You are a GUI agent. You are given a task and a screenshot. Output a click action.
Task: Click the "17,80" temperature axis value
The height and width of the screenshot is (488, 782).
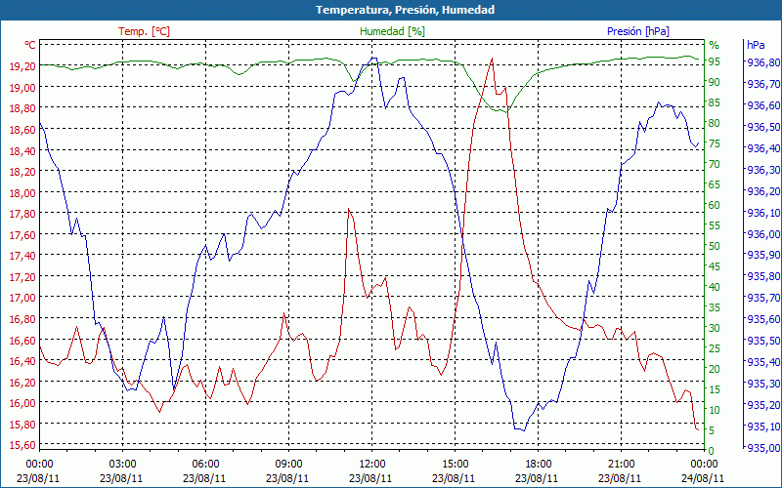pyautogui.click(x=22, y=214)
